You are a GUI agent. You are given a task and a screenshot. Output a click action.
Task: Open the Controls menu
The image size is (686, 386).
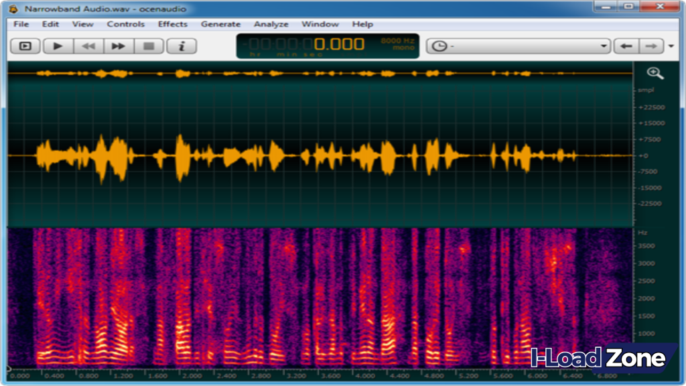[x=126, y=24]
